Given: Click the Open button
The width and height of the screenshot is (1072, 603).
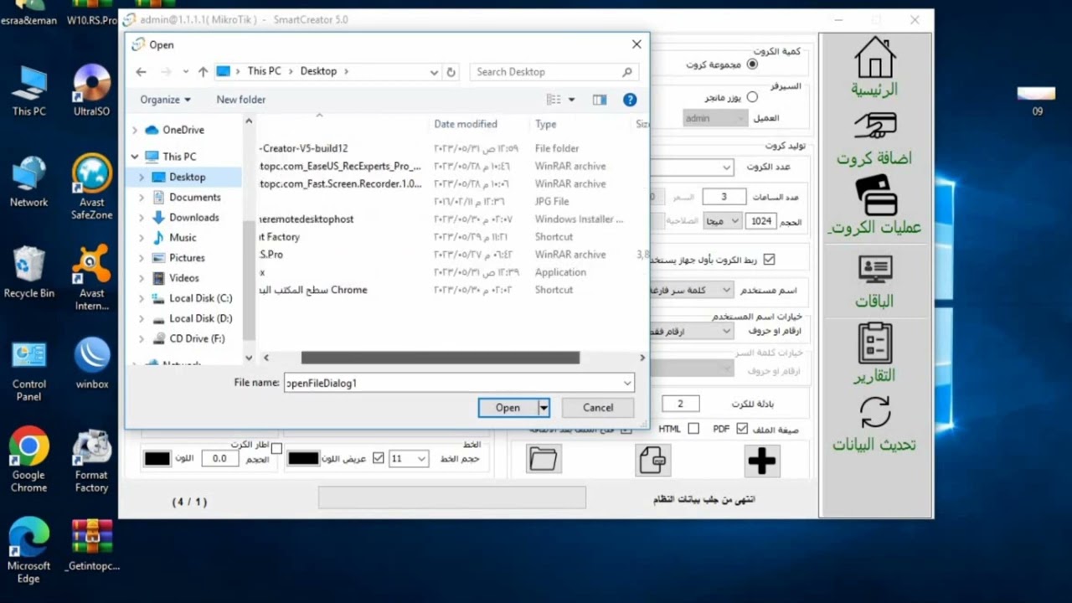Looking at the screenshot, I should 508,408.
